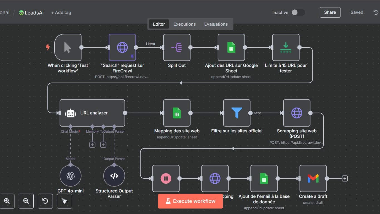Click the output connector of URL analyzer node
The width and height of the screenshot is (380, 214).
point(125,113)
